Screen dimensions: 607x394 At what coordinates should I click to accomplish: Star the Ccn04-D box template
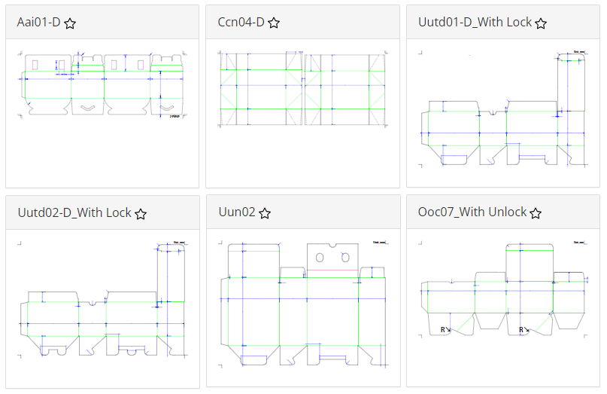click(x=274, y=23)
